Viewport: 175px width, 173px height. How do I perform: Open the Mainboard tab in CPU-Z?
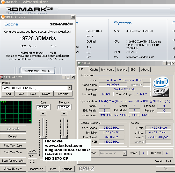coord(108,70)
